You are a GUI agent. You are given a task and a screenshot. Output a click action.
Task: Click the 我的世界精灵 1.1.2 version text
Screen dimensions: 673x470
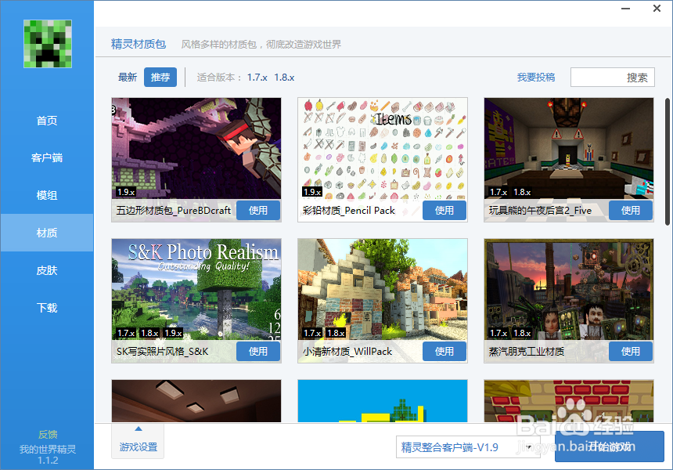coord(48,454)
